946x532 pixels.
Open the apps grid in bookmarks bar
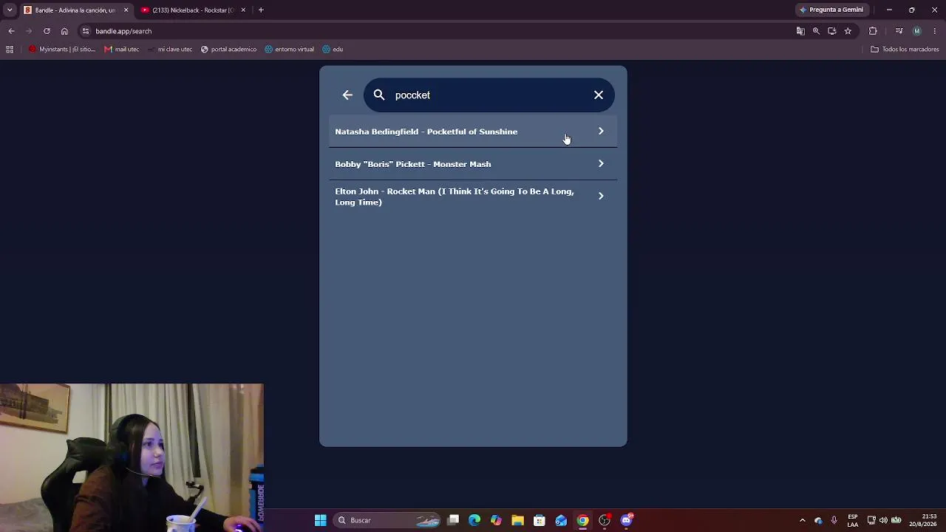tap(10, 50)
